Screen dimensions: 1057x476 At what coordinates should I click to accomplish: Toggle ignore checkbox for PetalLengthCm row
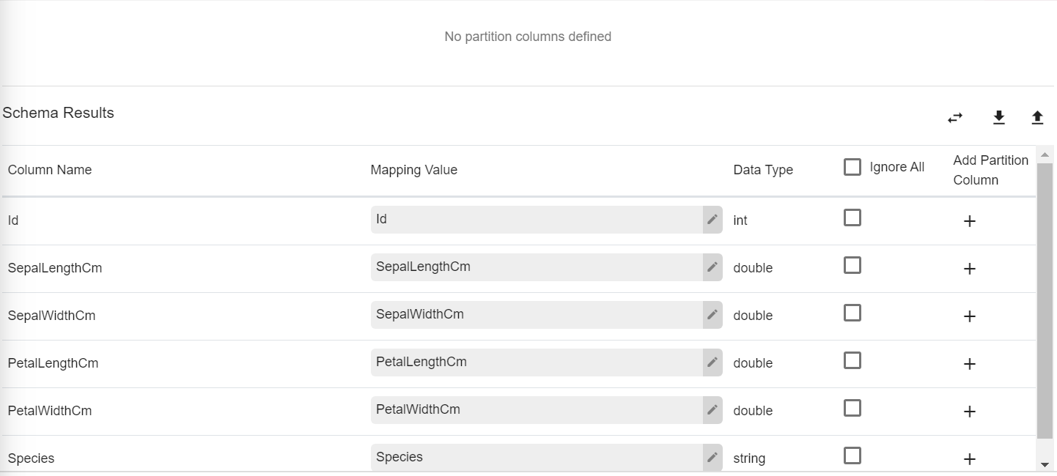[852, 360]
